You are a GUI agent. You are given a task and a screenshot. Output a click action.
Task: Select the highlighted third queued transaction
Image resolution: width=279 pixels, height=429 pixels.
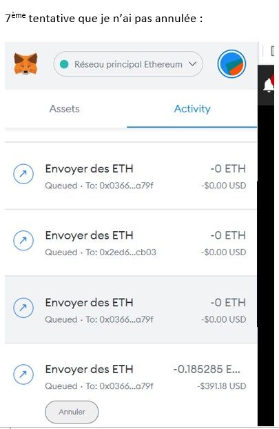(x=131, y=310)
